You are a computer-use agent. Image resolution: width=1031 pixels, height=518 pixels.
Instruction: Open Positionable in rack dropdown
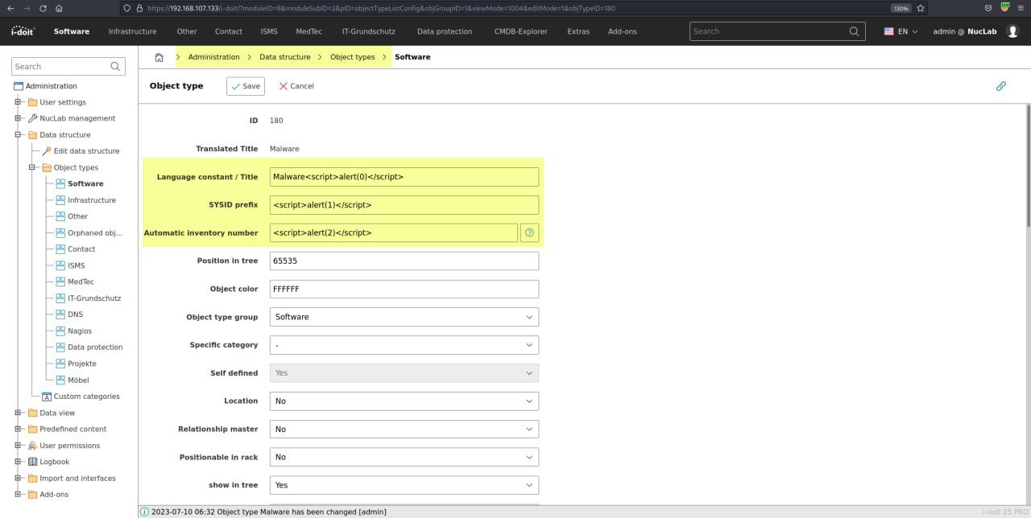click(x=404, y=457)
